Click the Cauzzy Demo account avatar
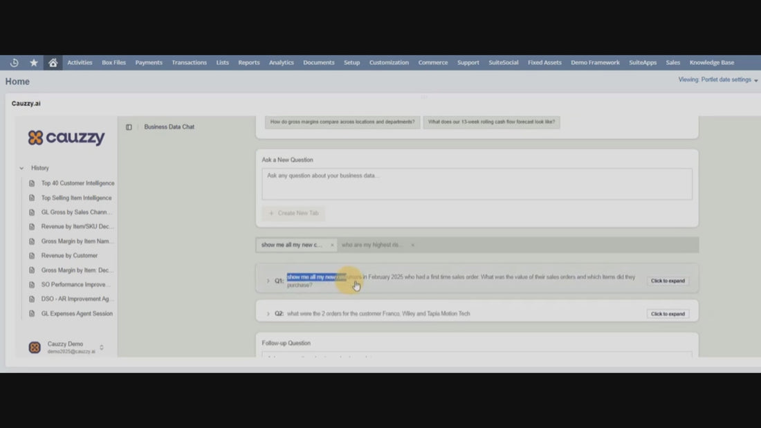761x428 pixels. pos(35,347)
